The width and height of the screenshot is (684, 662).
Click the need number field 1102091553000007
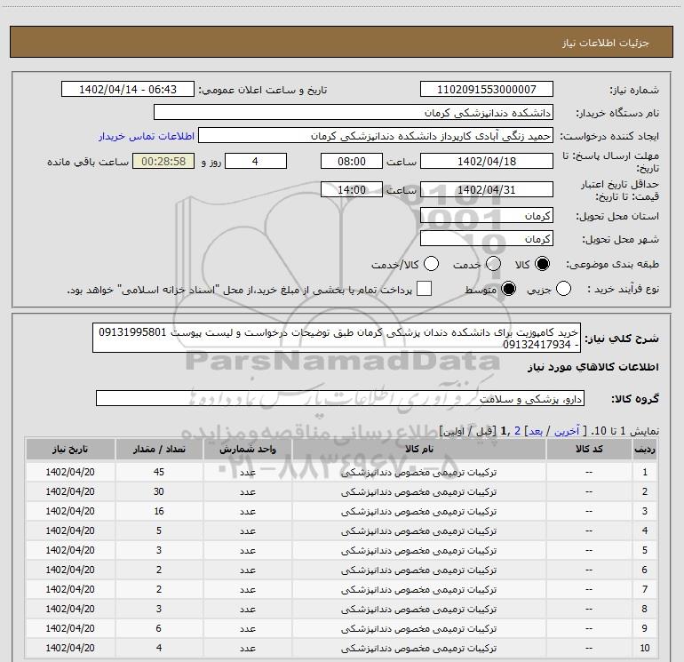(487, 89)
